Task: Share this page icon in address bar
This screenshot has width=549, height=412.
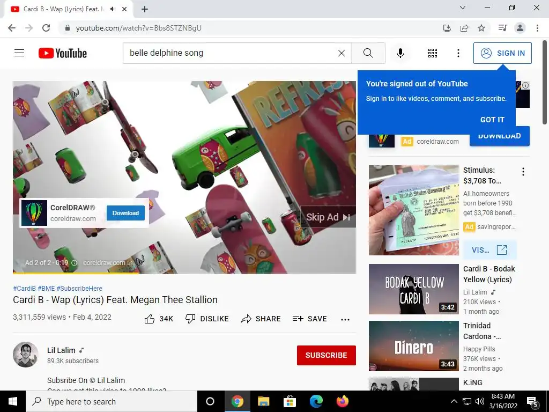Action: [x=464, y=28]
